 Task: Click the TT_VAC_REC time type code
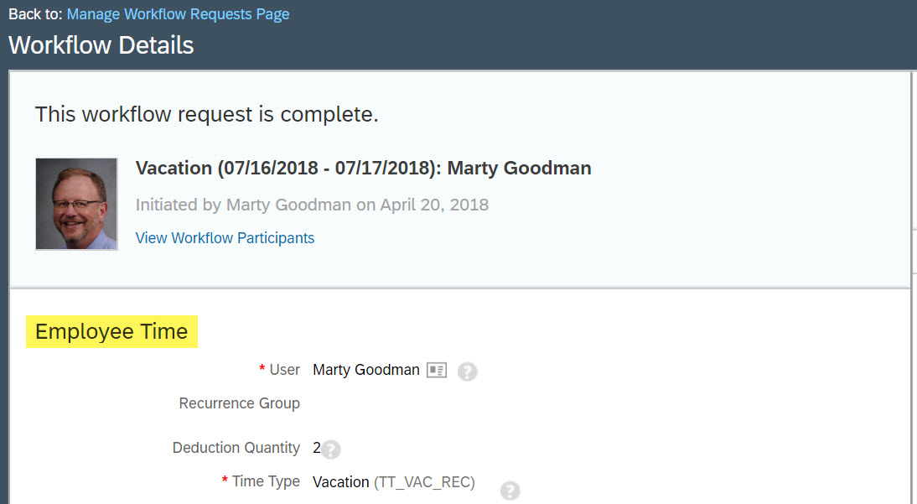point(424,482)
